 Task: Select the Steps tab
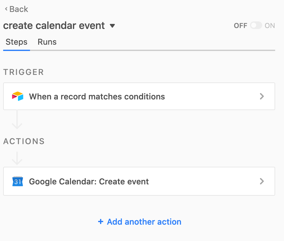[x=16, y=42]
